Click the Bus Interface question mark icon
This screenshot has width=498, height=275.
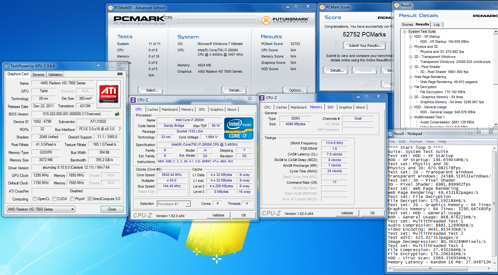[120, 129]
